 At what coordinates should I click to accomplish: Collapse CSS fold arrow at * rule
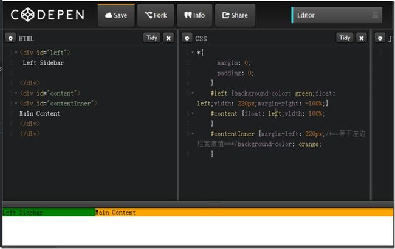click(193, 53)
